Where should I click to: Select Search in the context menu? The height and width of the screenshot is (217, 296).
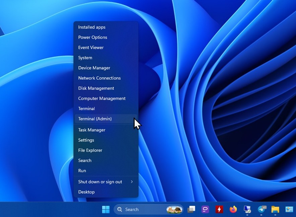(x=106, y=160)
